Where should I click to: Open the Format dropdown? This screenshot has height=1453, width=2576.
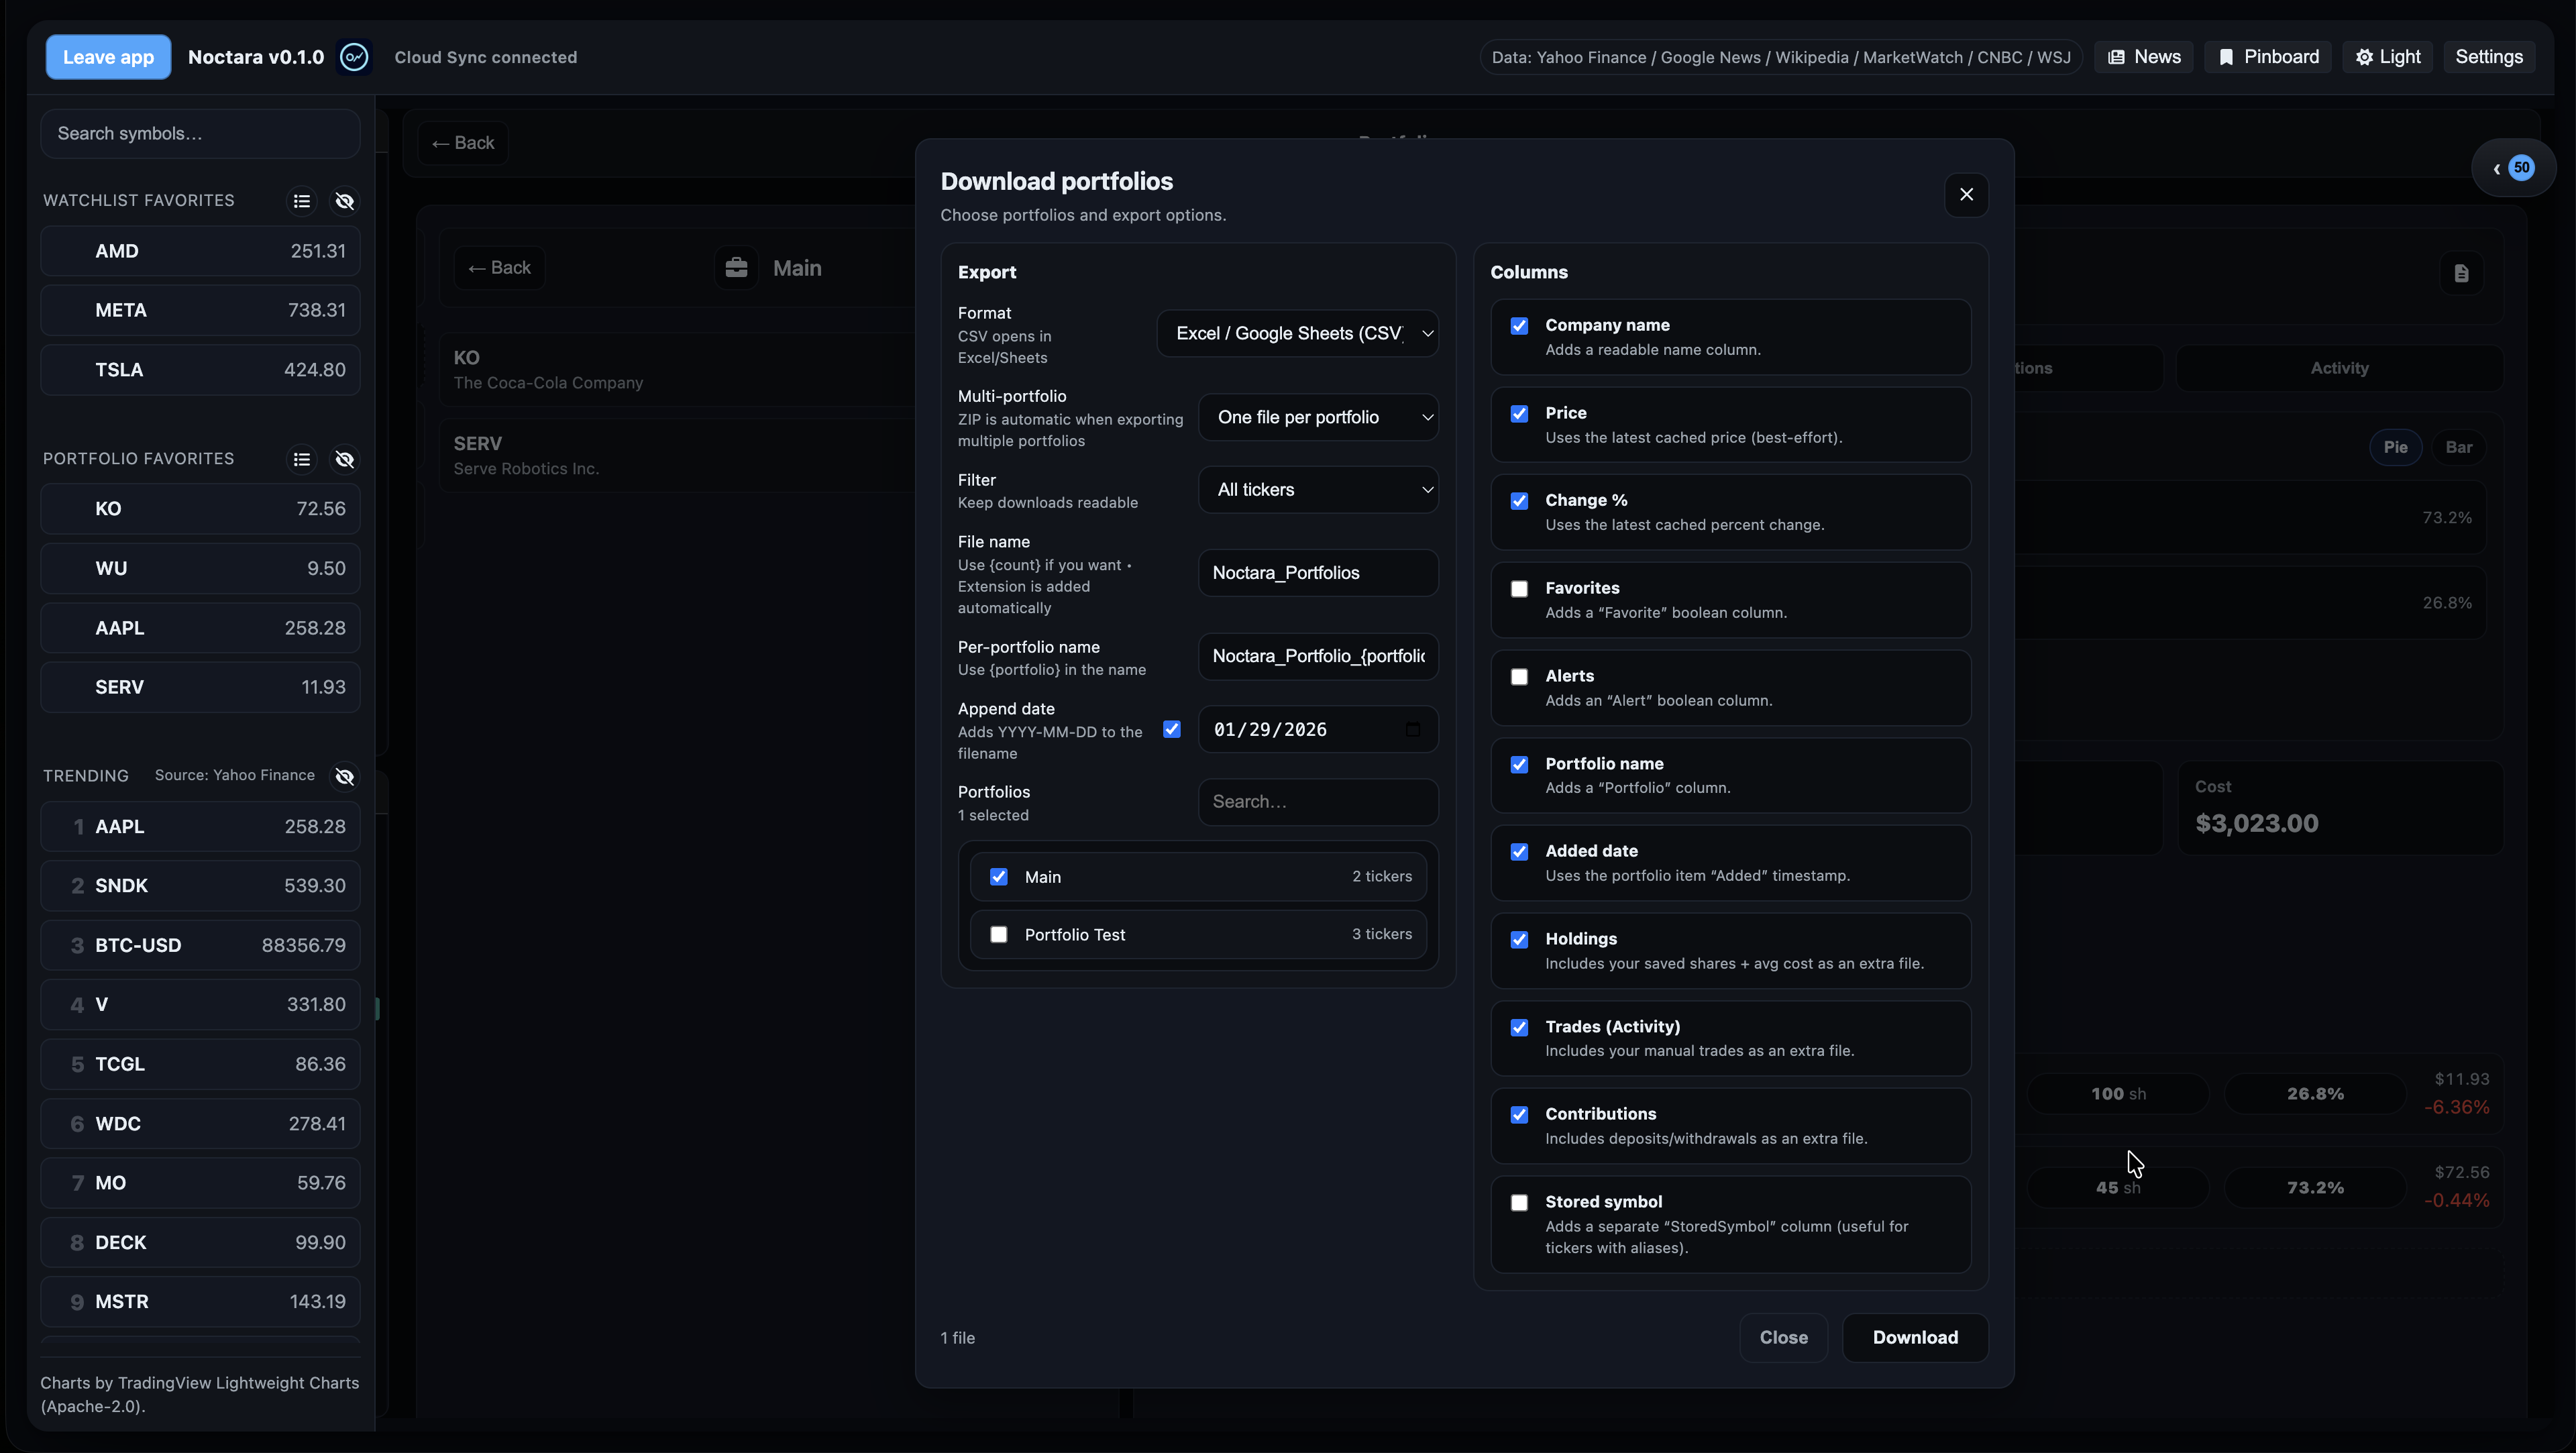click(1298, 333)
